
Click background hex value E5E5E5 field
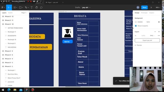[x=140, y=22]
